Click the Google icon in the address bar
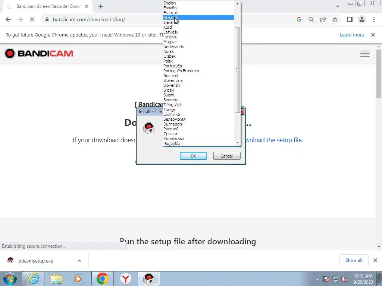The height and width of the screenshot is (286, 382). (x=299, y=19)
